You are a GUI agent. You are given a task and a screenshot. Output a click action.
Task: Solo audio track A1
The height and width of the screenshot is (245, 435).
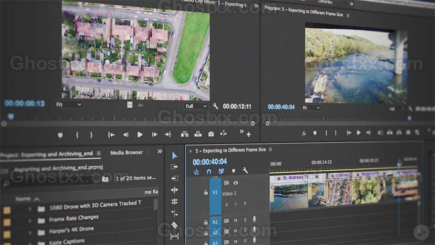pos(245,220)
